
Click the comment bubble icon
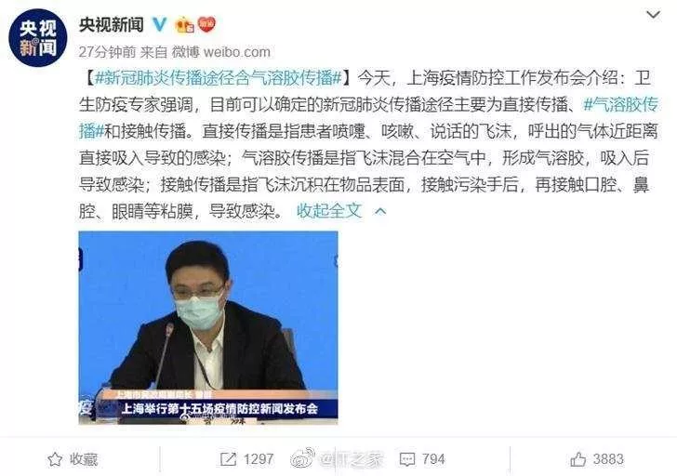pyautogui.click(x=407, y=459)
